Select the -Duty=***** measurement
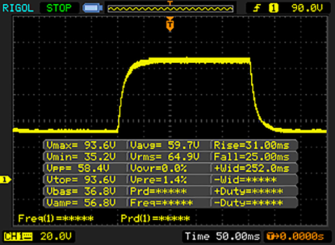 coord(249,203)
